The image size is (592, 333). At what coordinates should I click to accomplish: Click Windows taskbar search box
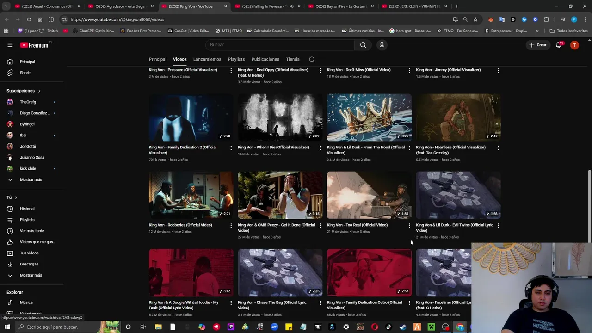pyautogui.click(x=67, y=327)
